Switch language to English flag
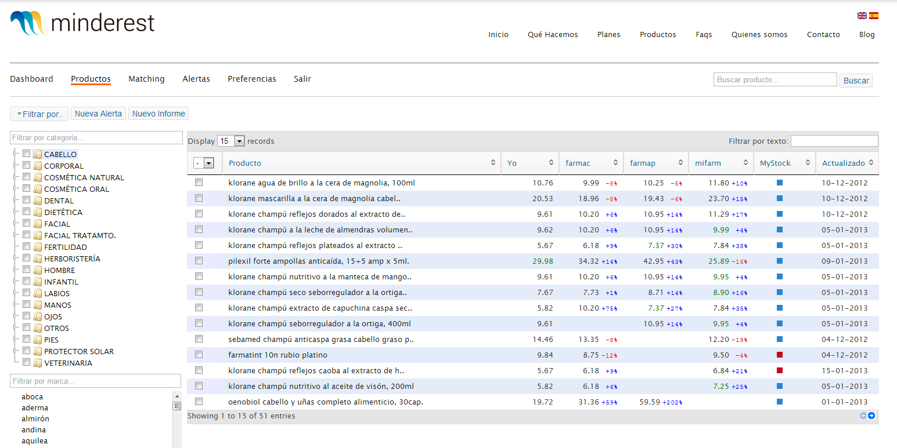 point(862,16)
